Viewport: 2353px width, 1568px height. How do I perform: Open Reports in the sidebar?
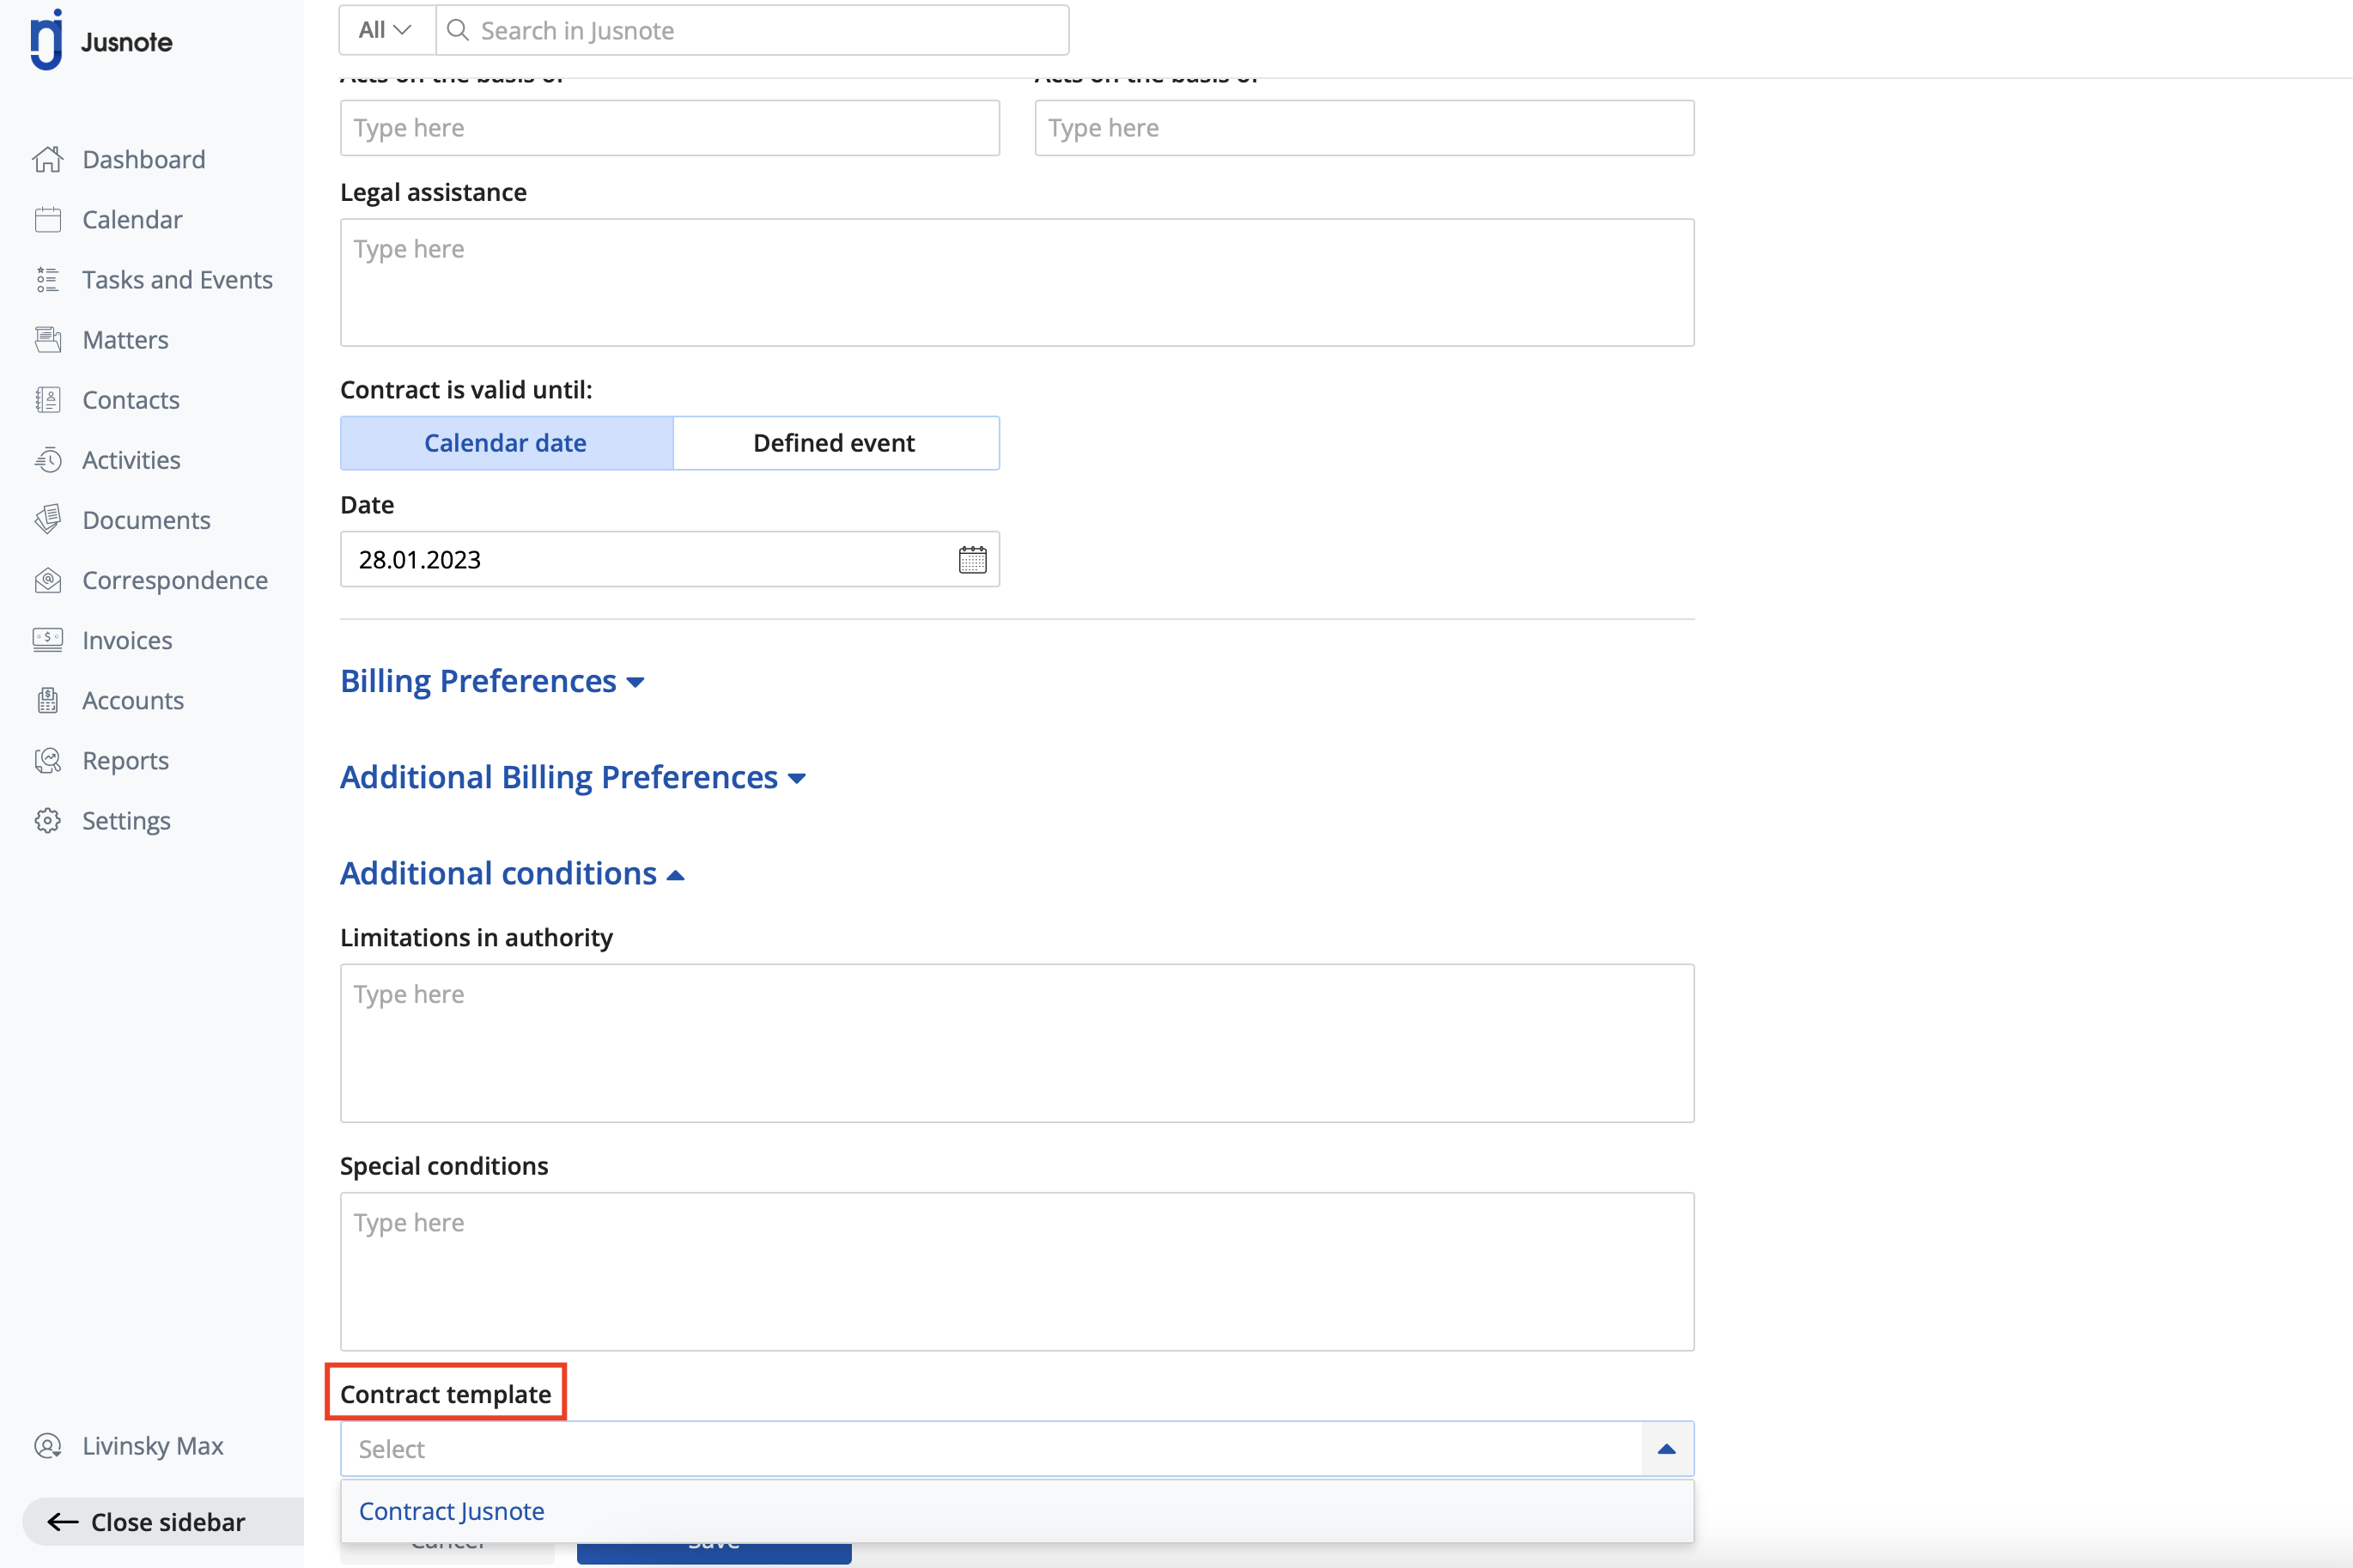pos(125,760)
